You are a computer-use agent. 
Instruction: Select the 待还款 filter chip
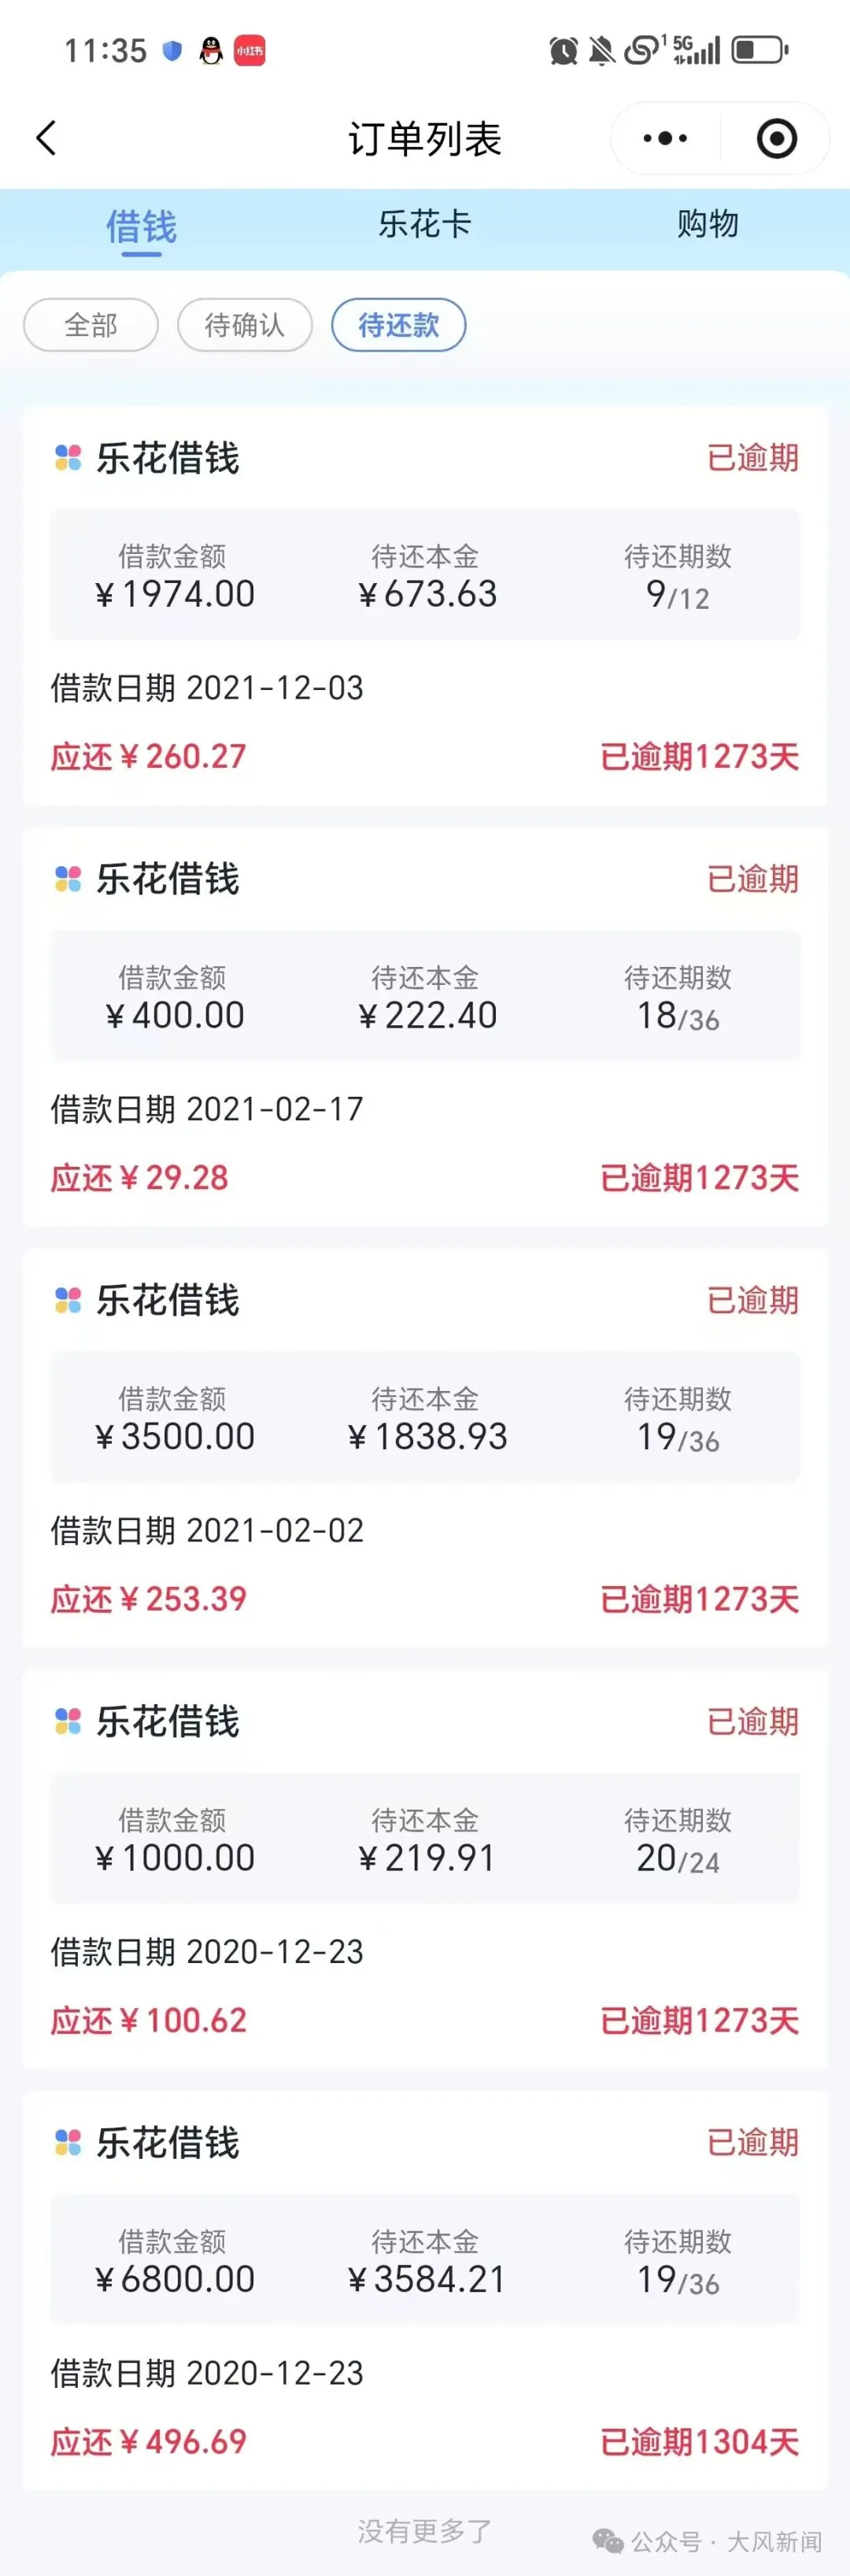[398, 325]
